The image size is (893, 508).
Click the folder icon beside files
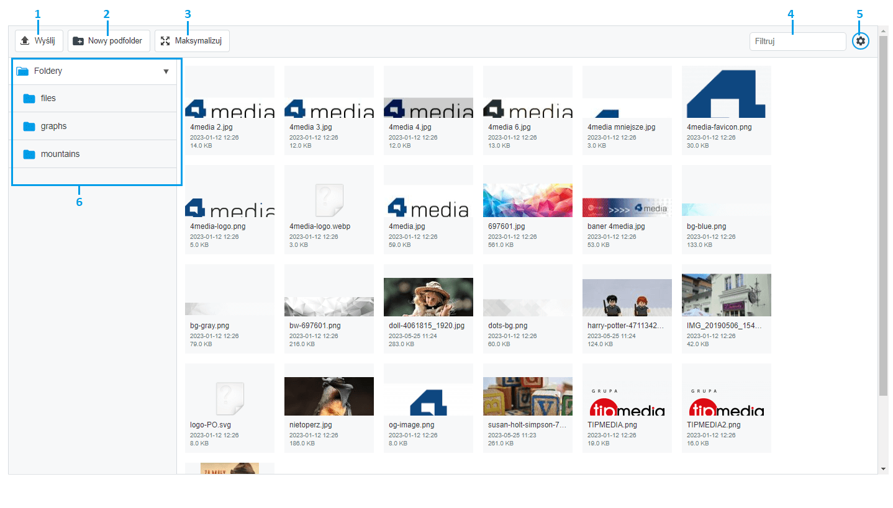29,99
